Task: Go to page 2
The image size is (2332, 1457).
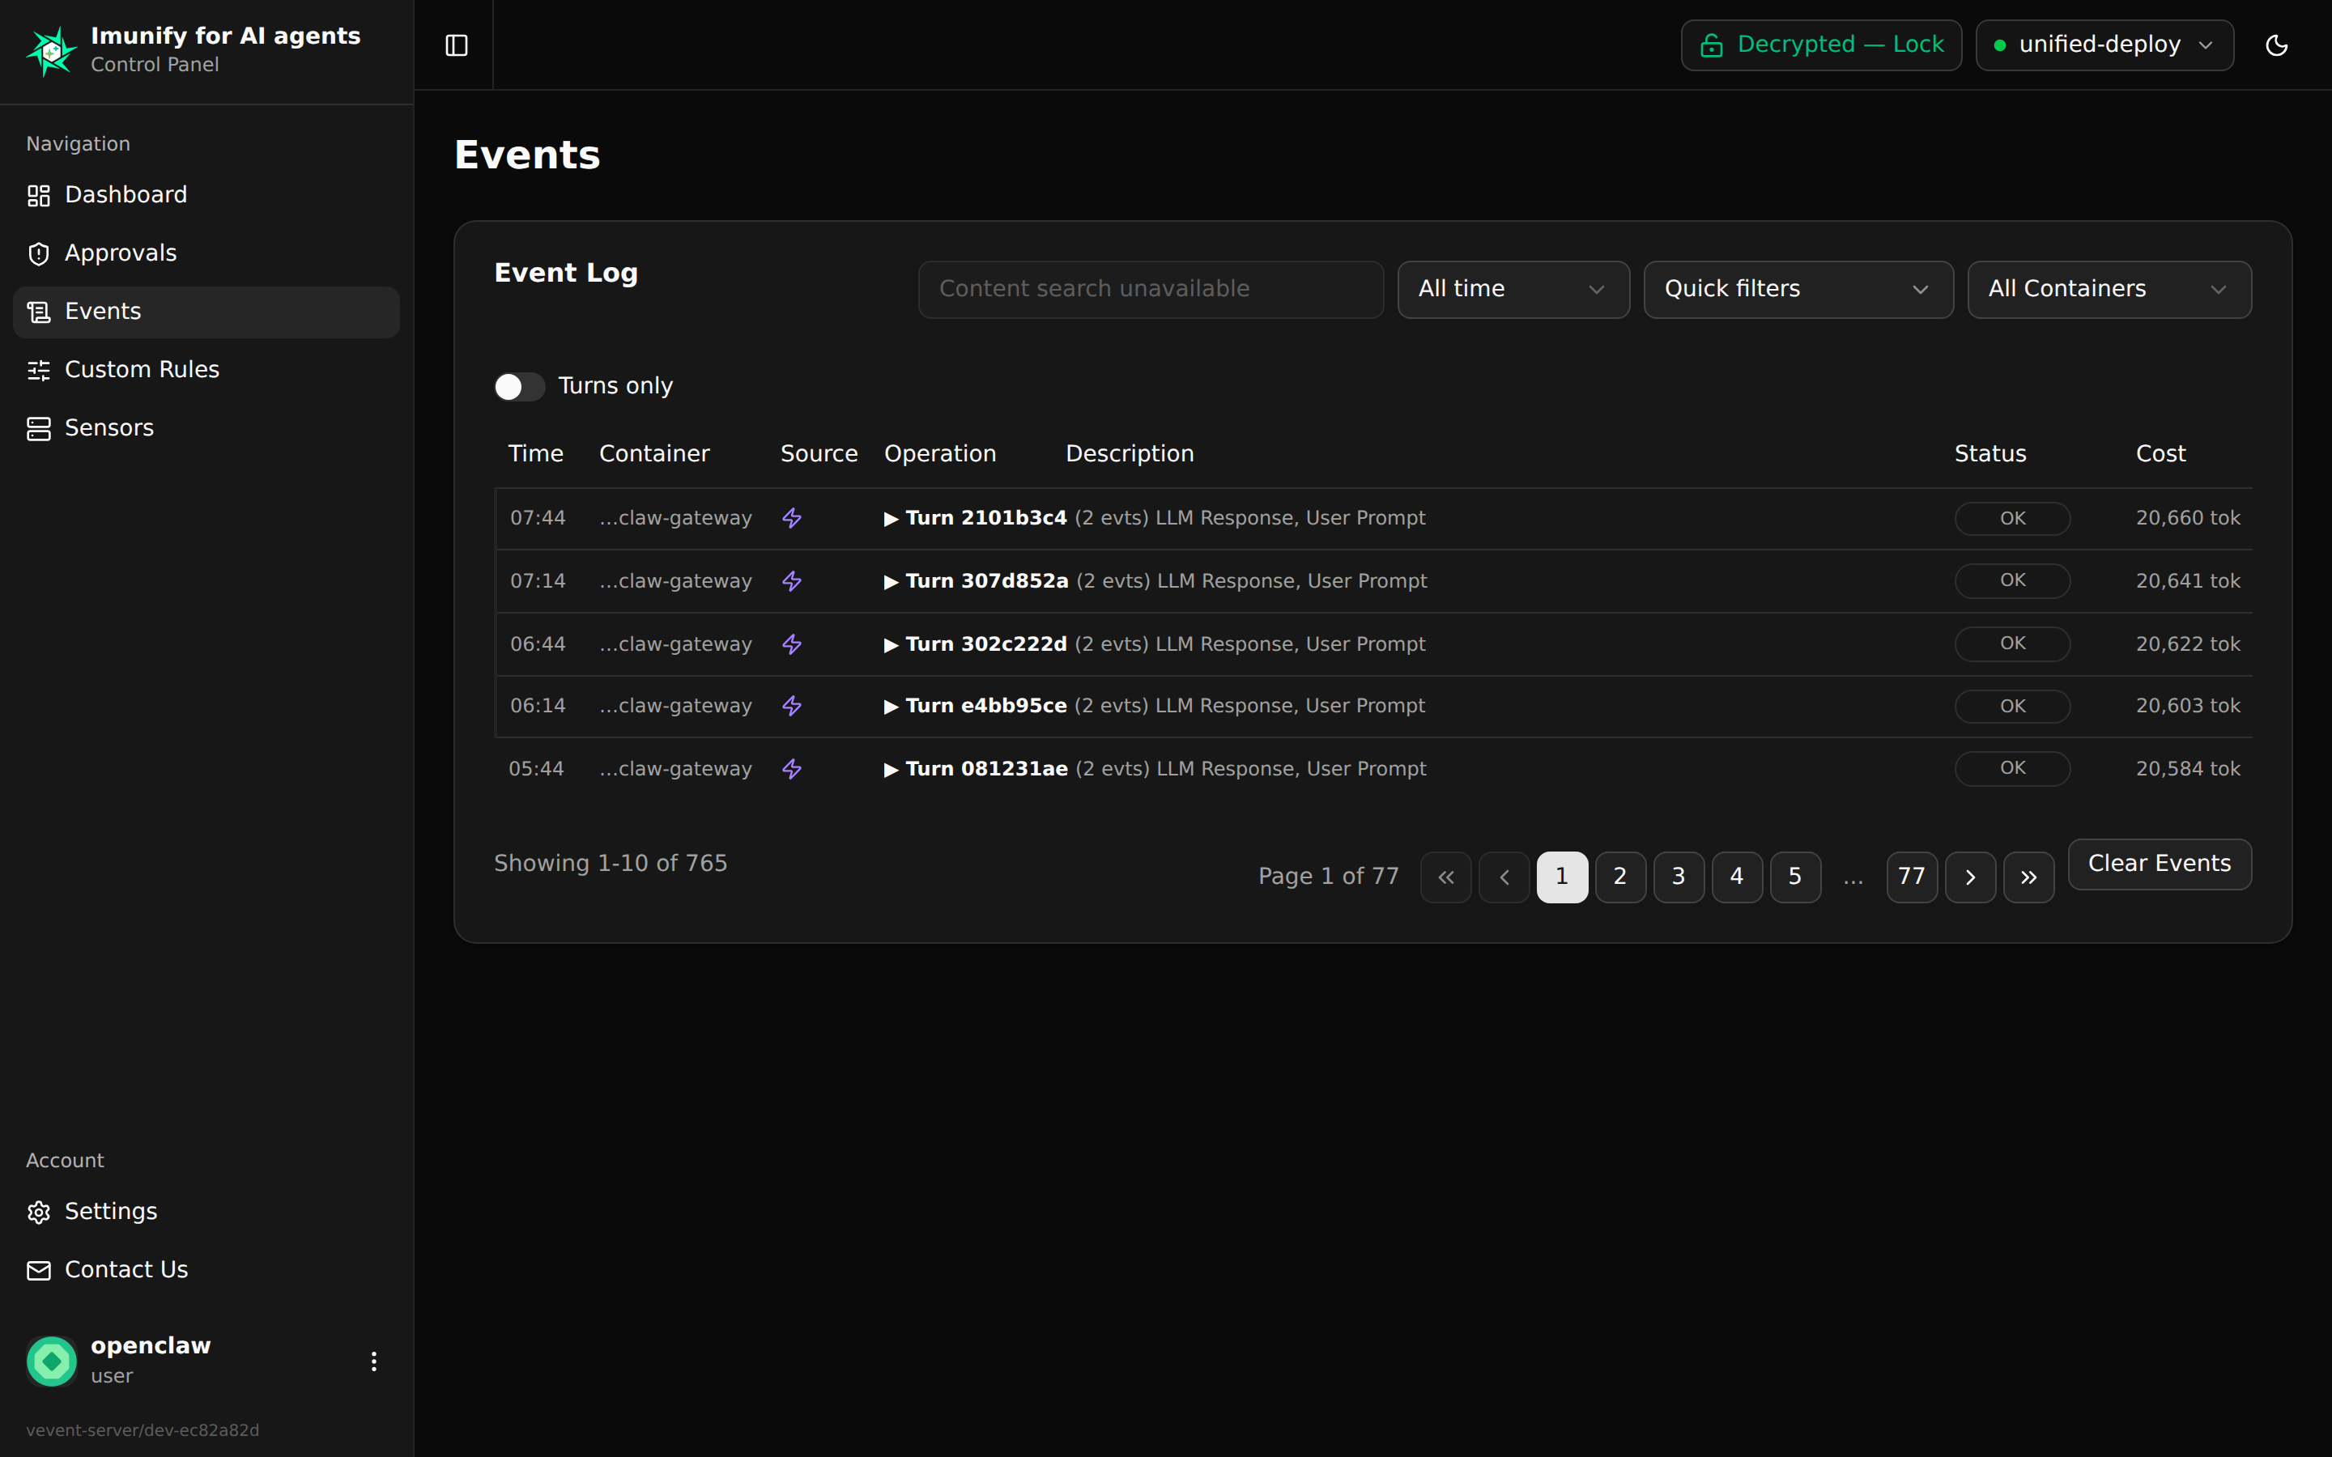Action: coord(1620,877)
